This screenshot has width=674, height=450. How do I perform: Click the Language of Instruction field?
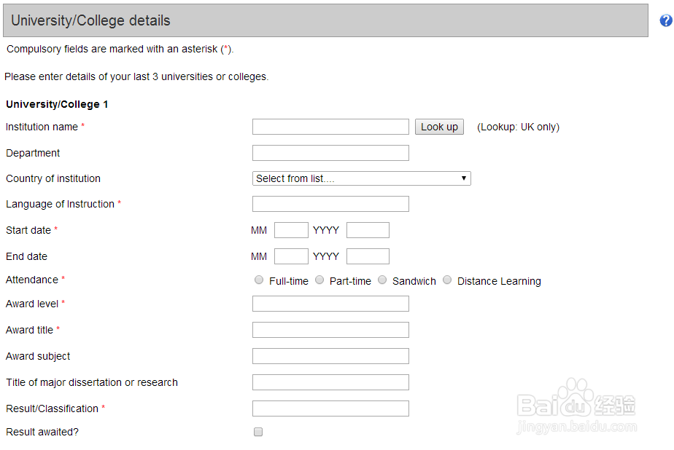click(330, 204)
